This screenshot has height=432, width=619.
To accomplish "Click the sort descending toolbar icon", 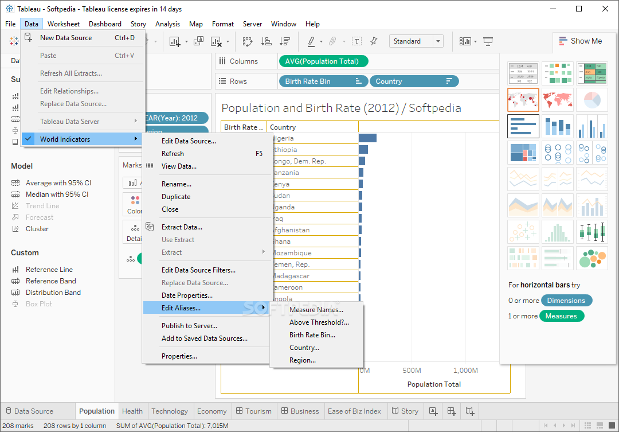I will point(285,41).
